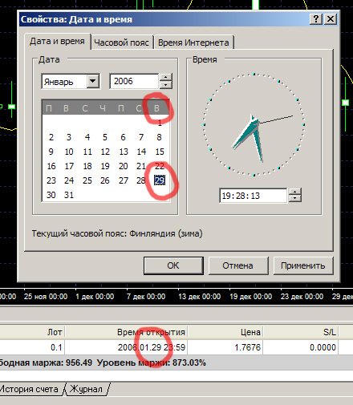Open the month dropdown showing Январь
The image size is (353, 405).
tap(93, 81)
